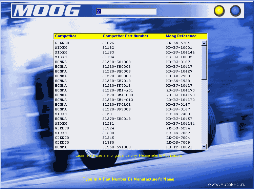Click the list scrollbar down arrow
The height and width of the screenshot is (189, 254).
click(x=204, y=147)
